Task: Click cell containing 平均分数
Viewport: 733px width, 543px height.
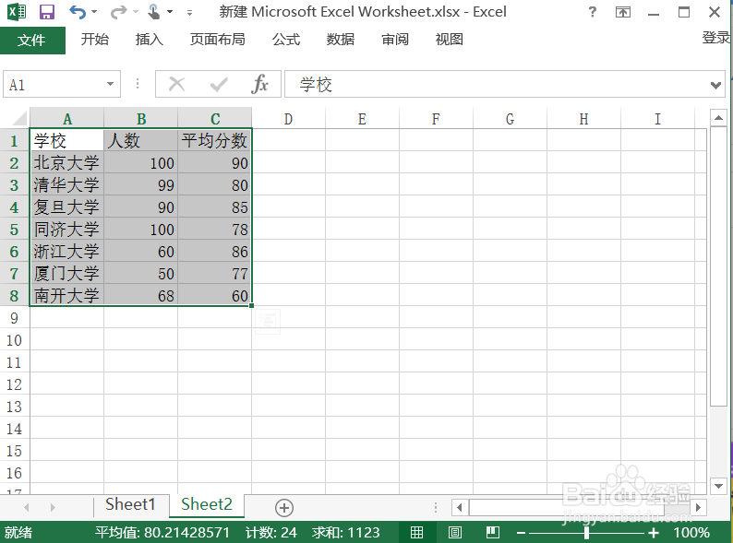Action: point(214,140)
